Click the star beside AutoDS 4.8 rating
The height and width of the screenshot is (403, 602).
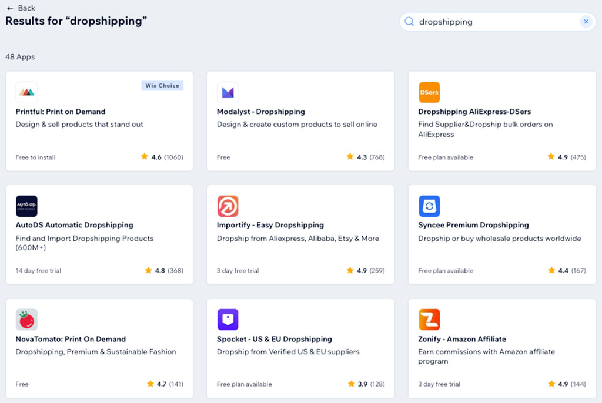(x=148, y=270)
